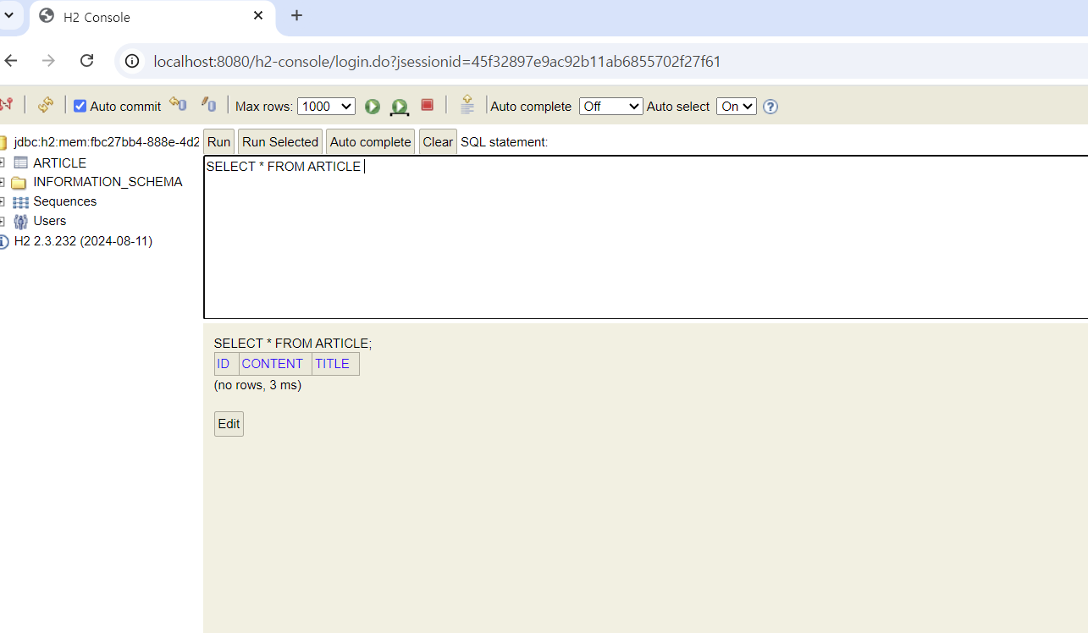The width and height of the screenshot is (1088, 633).
Task: Click the Commit toolbar icon
Action: (x=208, y=104)
